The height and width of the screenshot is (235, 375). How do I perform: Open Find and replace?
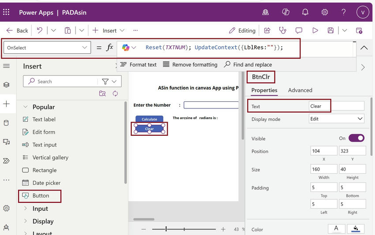coord(248,64)
